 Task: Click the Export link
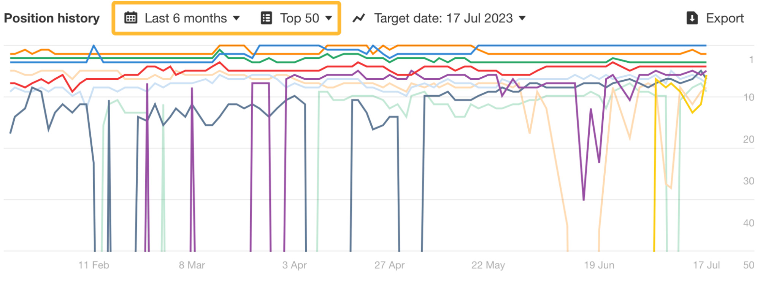tap(724, 17)
